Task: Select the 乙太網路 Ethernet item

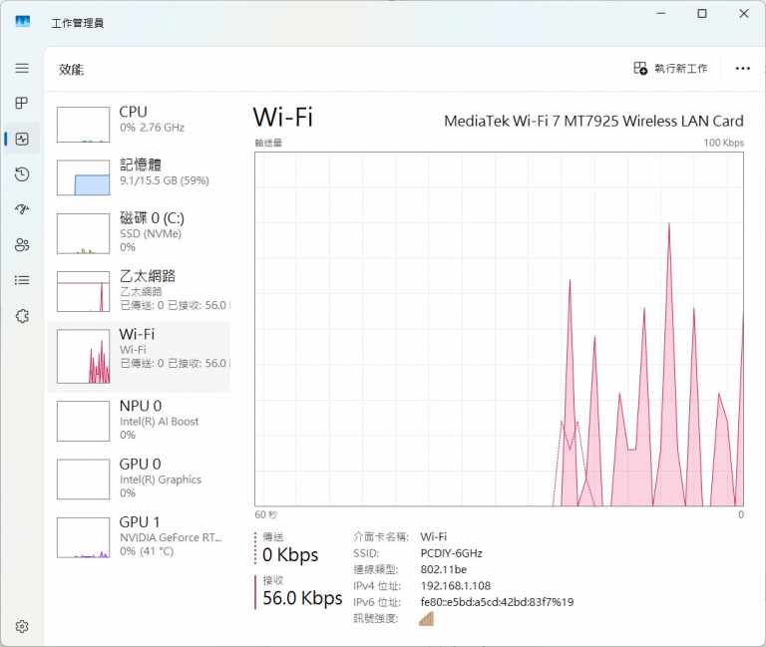Action: [140, 290]
